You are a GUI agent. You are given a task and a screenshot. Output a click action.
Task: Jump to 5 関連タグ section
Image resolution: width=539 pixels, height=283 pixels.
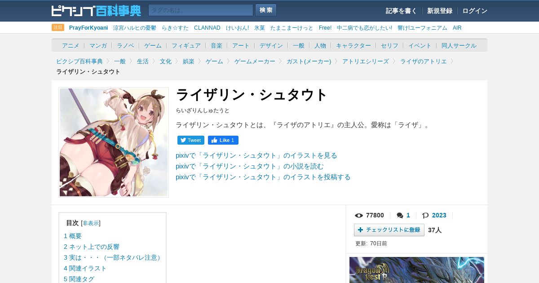point(79,279)
